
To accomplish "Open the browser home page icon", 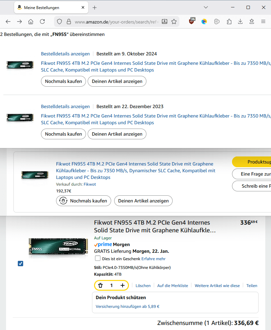I will [31, 21].
